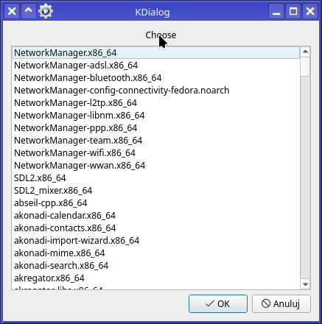The width and height of the screenshot is (322, 324).
Task: Select SDL2_mixer.x86_64 package
Action: [x=155, y=191]
